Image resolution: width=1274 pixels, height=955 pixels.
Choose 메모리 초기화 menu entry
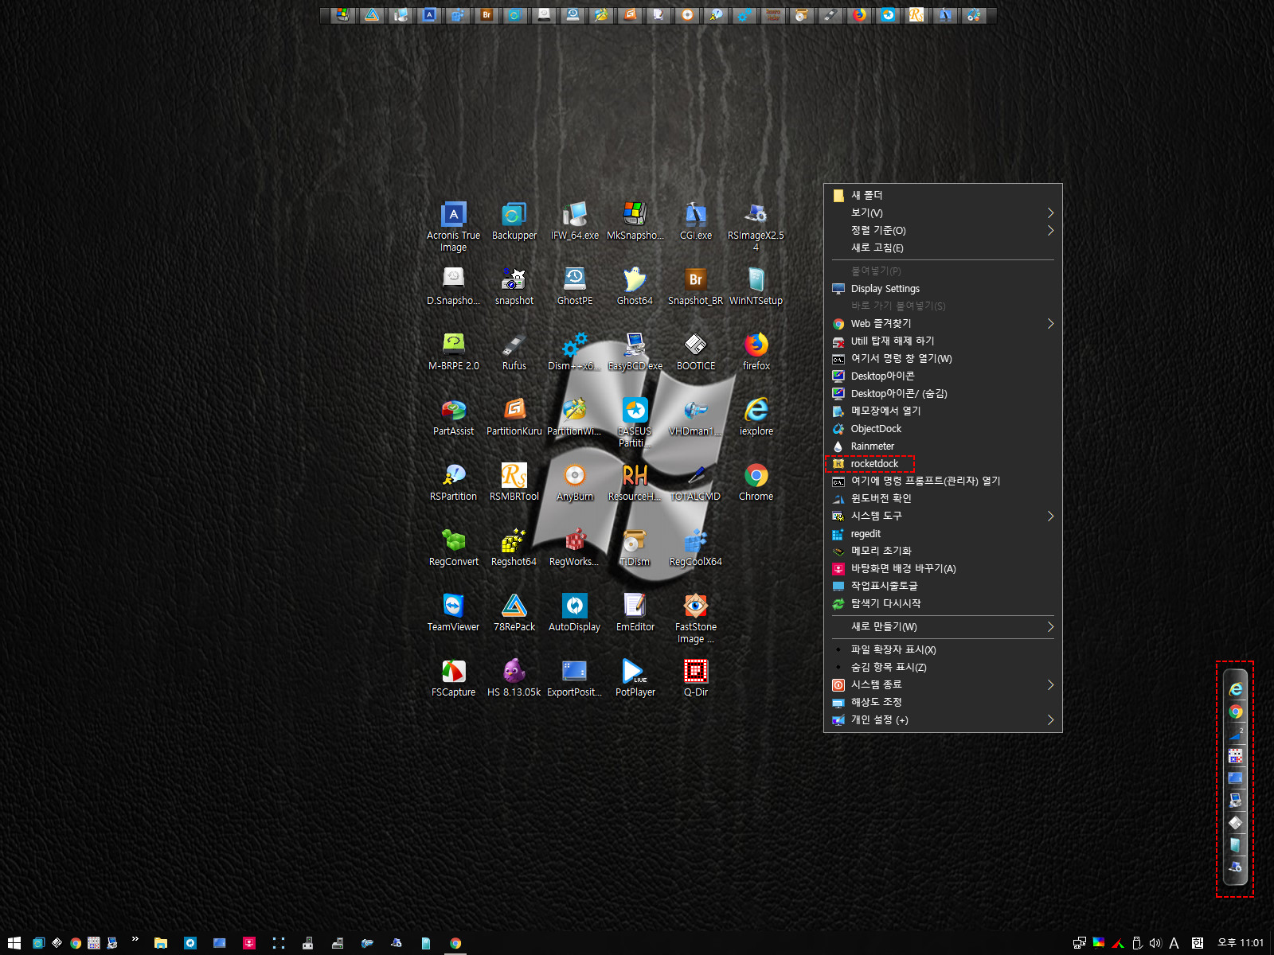943,551
